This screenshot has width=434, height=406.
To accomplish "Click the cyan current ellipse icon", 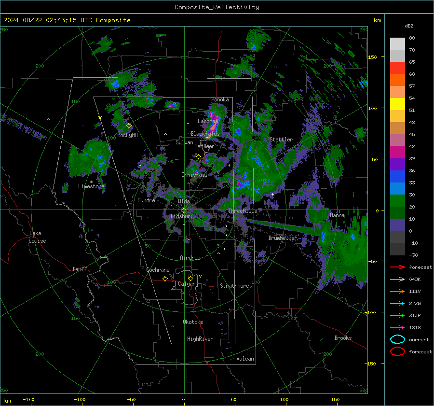I will click(x=397, y=339).
